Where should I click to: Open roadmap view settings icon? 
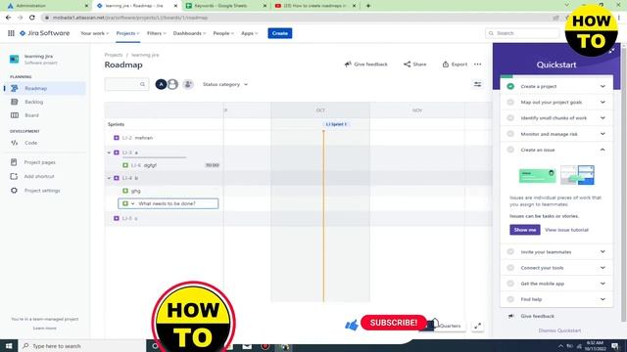tap(477, 84)
